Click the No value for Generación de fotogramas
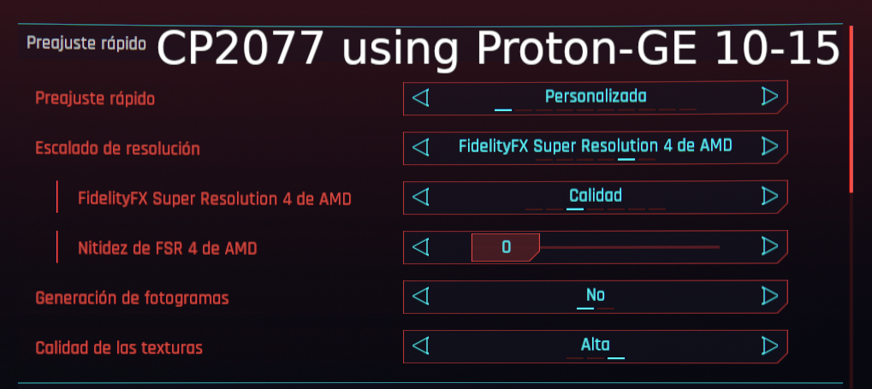Viewport: 872px width, 389px height. point(596,297)
